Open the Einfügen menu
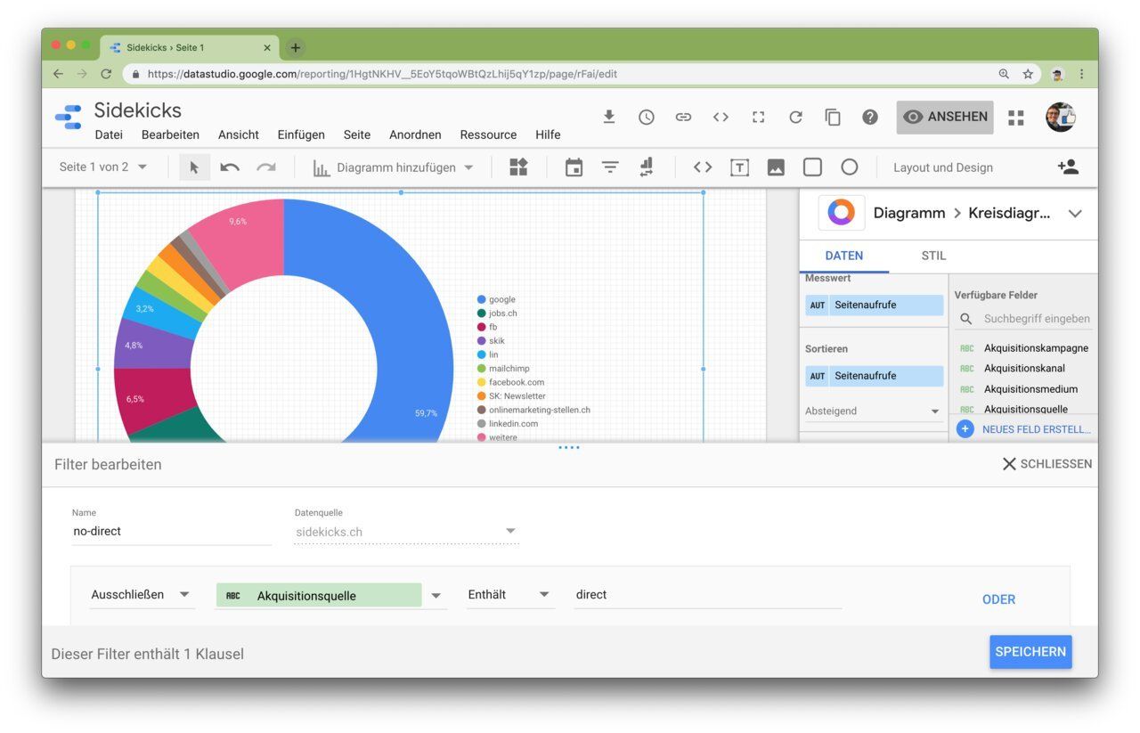Image resolution: width=1140 pixels, height=733 pixels. (x=301, y=134)
